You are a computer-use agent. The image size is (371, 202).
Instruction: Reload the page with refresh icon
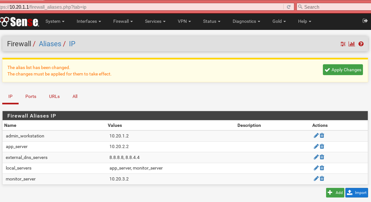(289, 7)
